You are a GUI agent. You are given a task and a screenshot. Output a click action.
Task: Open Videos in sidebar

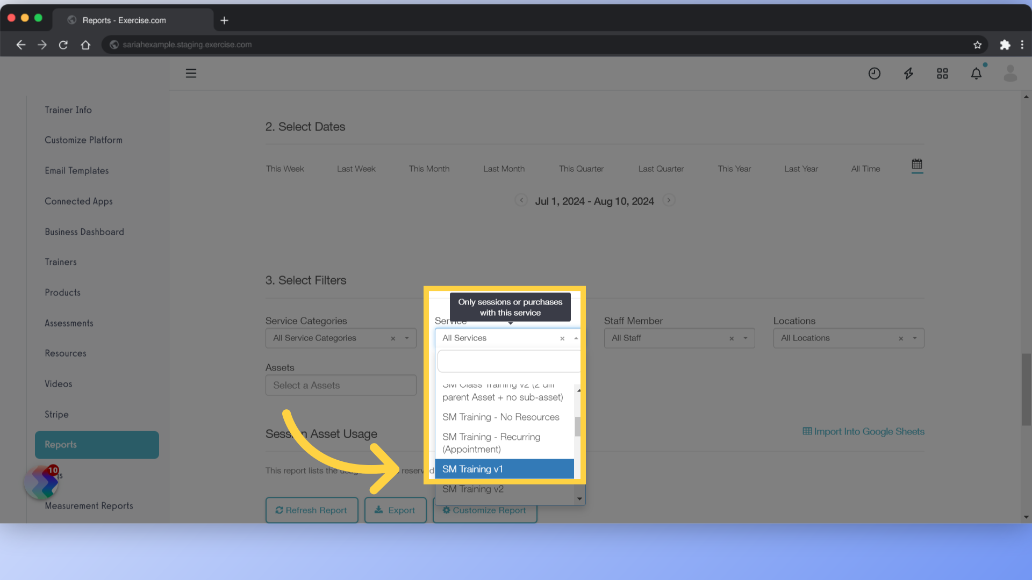pyautogui.click(x=58, y=383)
